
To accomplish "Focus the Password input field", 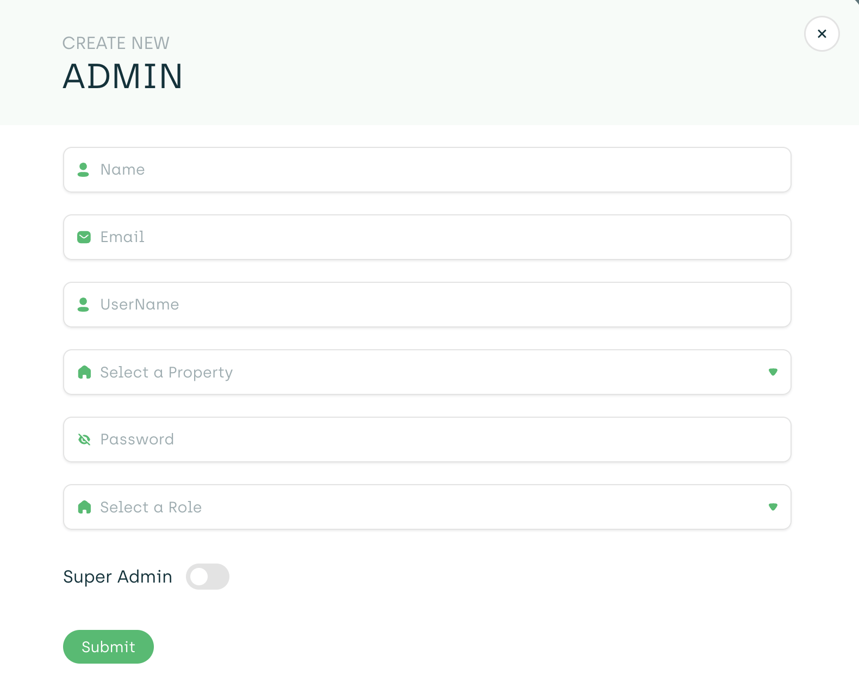I will coord(427,440).
